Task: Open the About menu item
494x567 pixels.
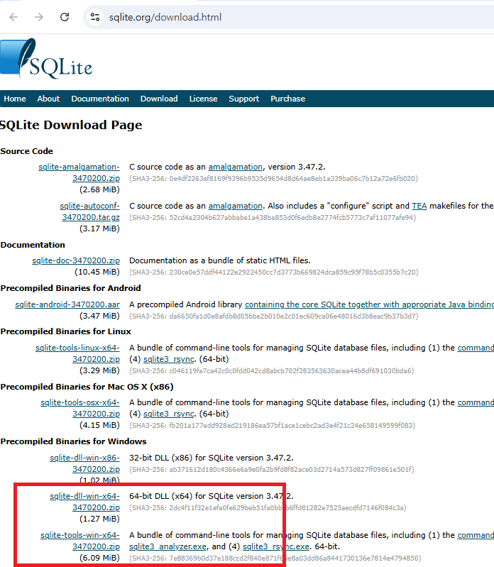Action: [48, 99]
